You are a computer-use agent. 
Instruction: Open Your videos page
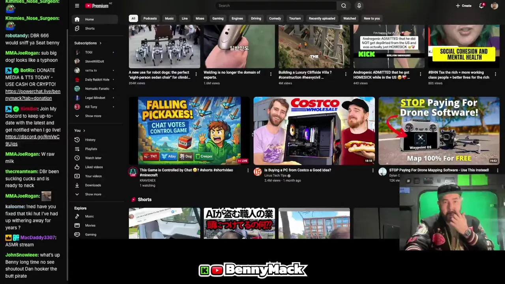95,176
